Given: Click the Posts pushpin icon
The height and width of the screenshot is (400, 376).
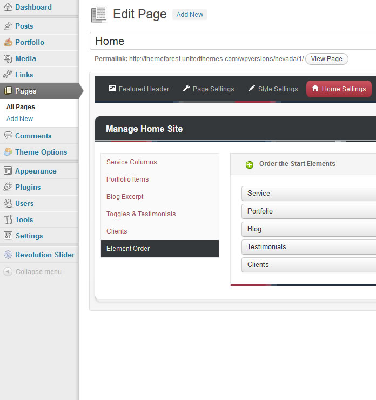Looking at the screenshot, I should click(8, 26).
